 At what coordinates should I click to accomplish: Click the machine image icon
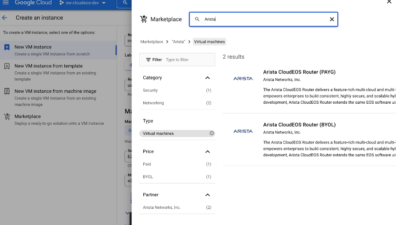click(7, 91)
